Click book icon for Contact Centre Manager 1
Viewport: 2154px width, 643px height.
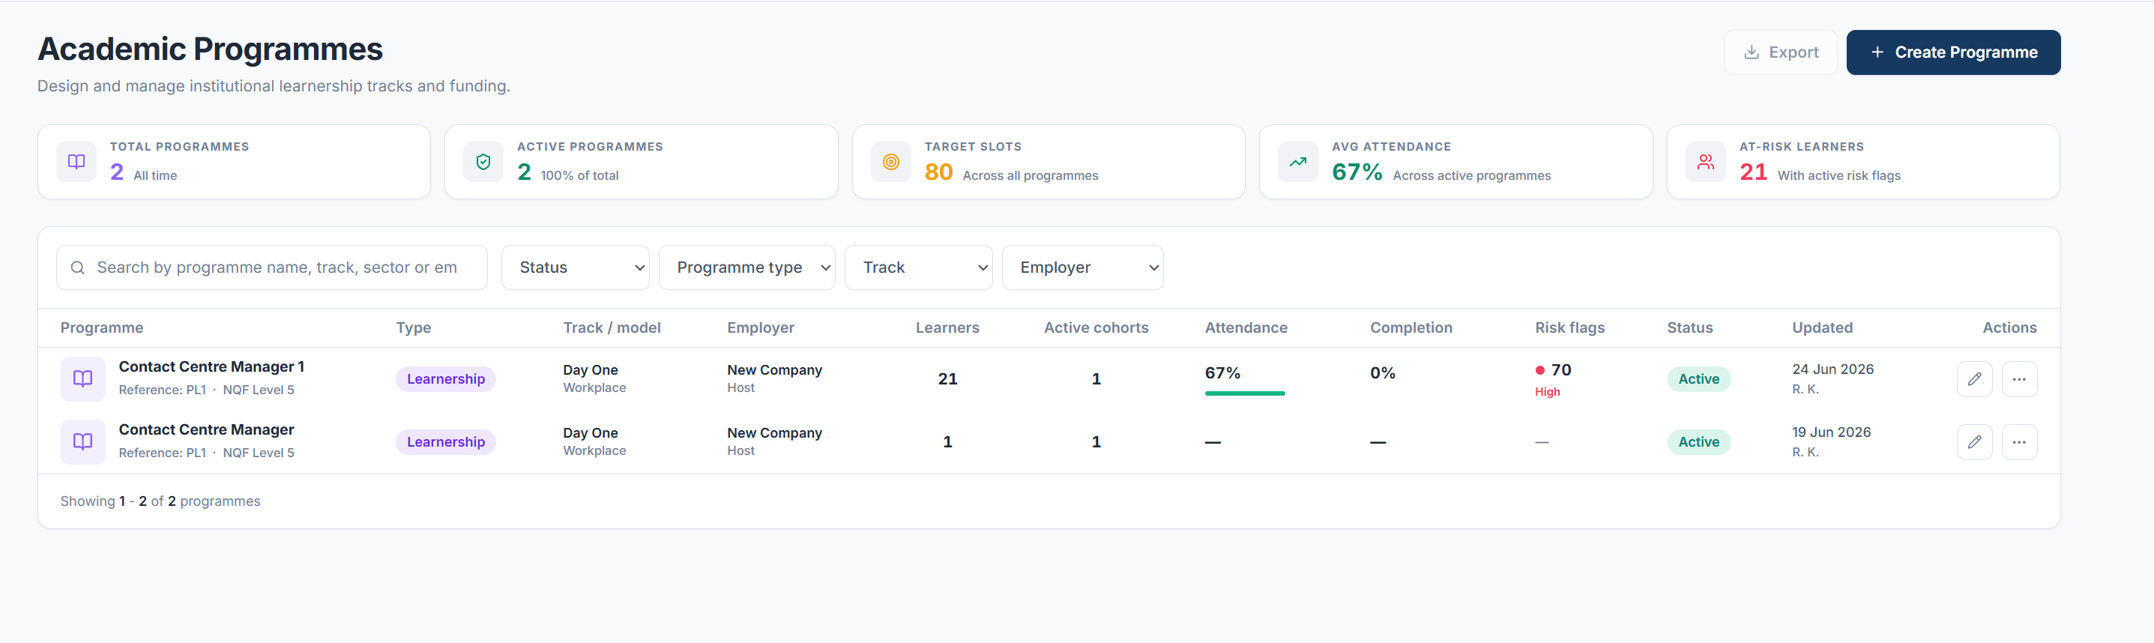click(x=82, y=378)
